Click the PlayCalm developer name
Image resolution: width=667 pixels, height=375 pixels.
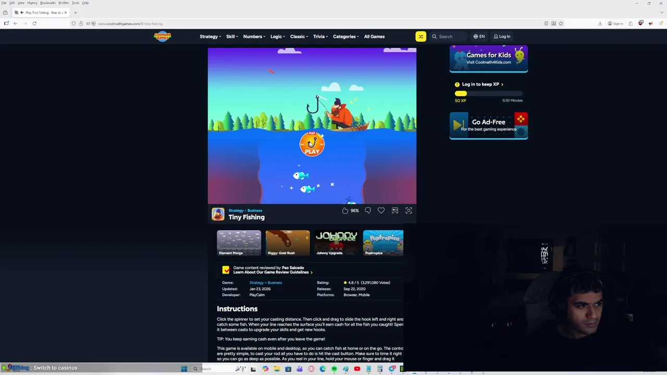pyautogui.click(x=257, y=295)
